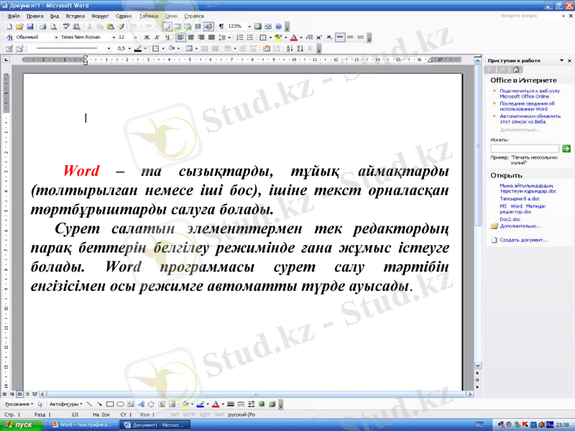Select the Oval shape tool
This screenshot has width=575, height=431.
119,403
